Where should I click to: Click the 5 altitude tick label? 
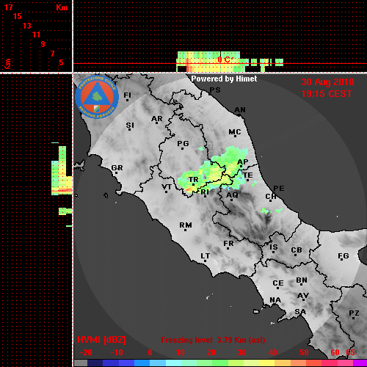61,62
